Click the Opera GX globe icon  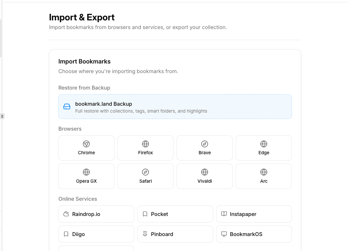(x=86, y=172)
